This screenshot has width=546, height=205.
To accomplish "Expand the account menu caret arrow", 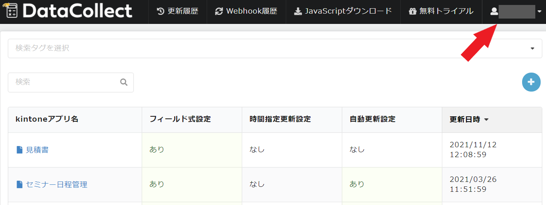I will pos(539,12).
